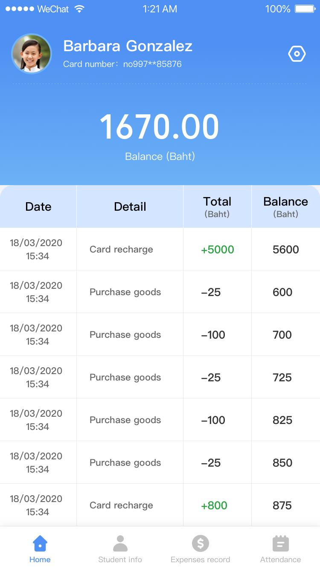
Task: Tap the card number no997**85876
Action: (x=152, y=64)
